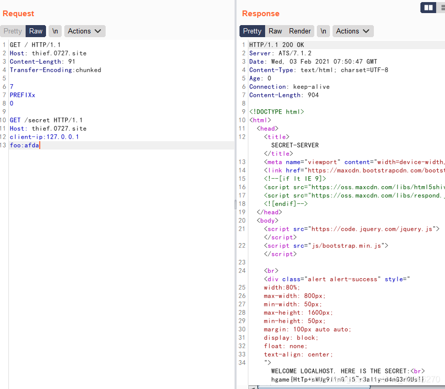Select the Raw tab in Request panel
The image size is (445, 389).
point(36,31)
